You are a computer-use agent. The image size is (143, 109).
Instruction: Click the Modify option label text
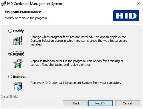(x=18, y=31)
